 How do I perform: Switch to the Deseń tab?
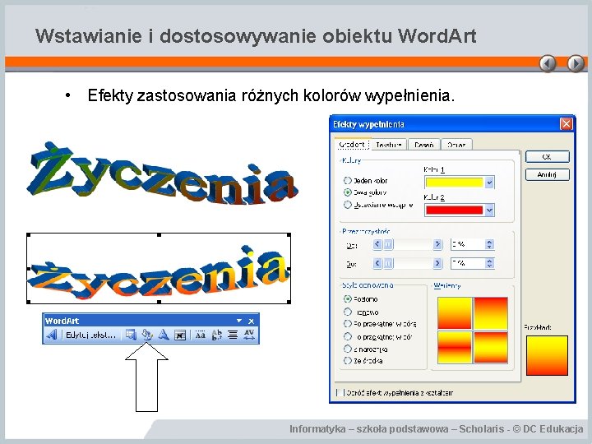[423, 145]
